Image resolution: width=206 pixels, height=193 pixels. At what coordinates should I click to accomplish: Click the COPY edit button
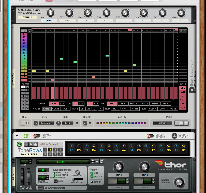click(163, 109)
